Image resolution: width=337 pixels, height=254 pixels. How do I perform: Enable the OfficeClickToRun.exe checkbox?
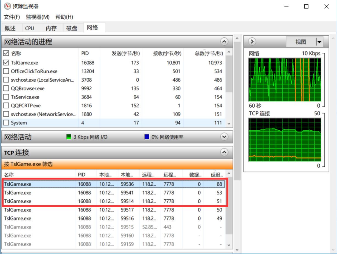(x=6, y=71)
